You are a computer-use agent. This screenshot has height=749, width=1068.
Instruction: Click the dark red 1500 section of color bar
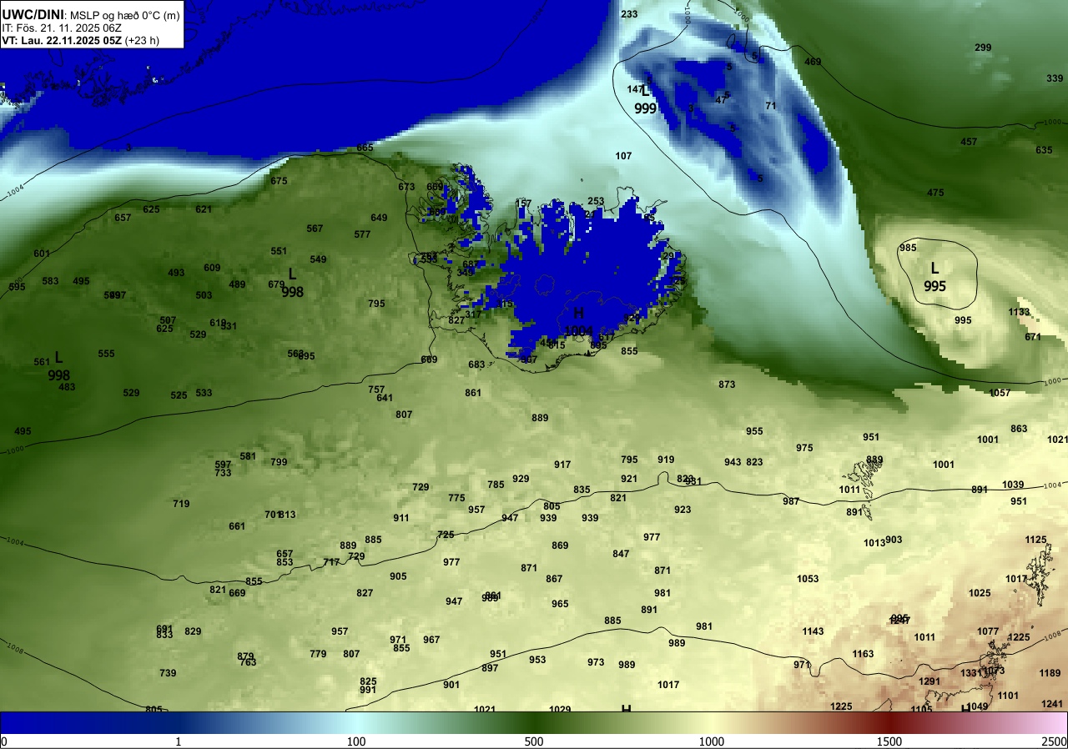[889, 722]
